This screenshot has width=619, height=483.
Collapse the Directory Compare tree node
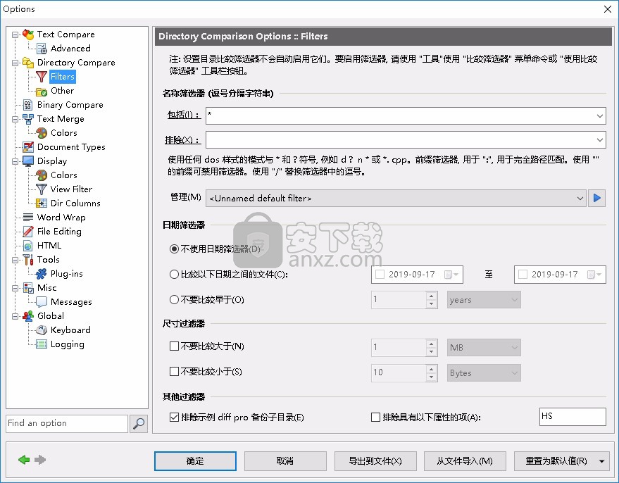pos(15,63)
